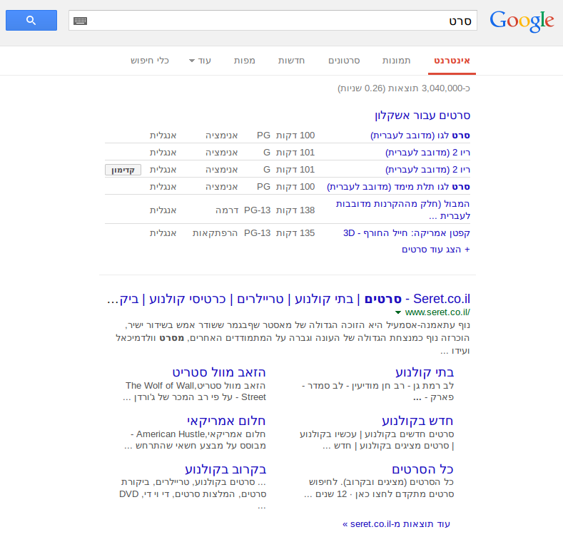Click 138 דקות duration for המבול
Image resolution: width=563 pixels, height=542 pixels.
tap(295, 210)
